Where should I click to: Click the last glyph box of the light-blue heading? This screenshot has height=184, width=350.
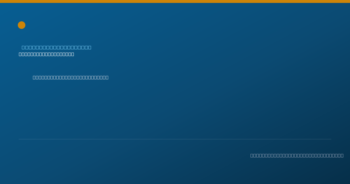click(x=90, y=47)
